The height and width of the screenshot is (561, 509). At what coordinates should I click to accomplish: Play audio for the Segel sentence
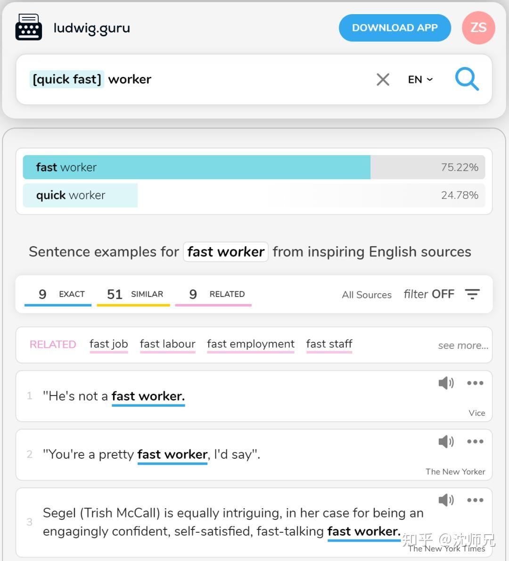446,500
